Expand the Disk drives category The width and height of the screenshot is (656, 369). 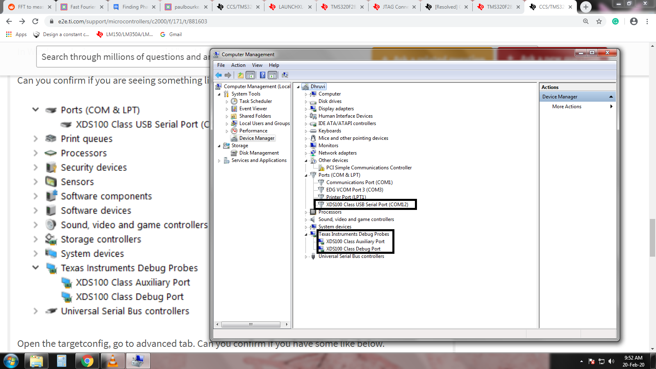306,102
